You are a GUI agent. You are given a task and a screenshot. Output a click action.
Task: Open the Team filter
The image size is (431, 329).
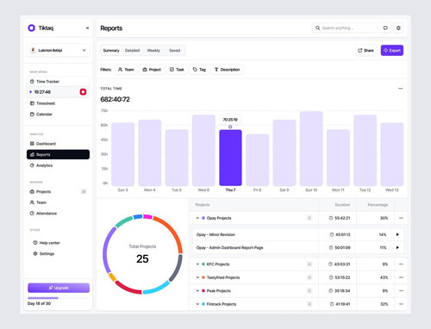tap(126, 70)
